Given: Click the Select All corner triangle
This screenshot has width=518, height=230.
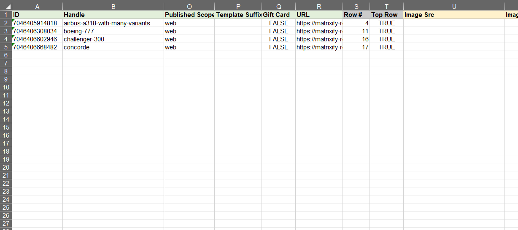Looking at the screenshot, I should tap(9, 7).
